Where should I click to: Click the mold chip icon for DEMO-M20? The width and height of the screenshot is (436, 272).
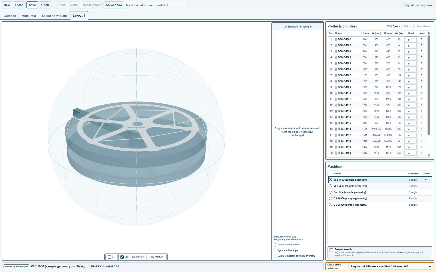point(336,153)
